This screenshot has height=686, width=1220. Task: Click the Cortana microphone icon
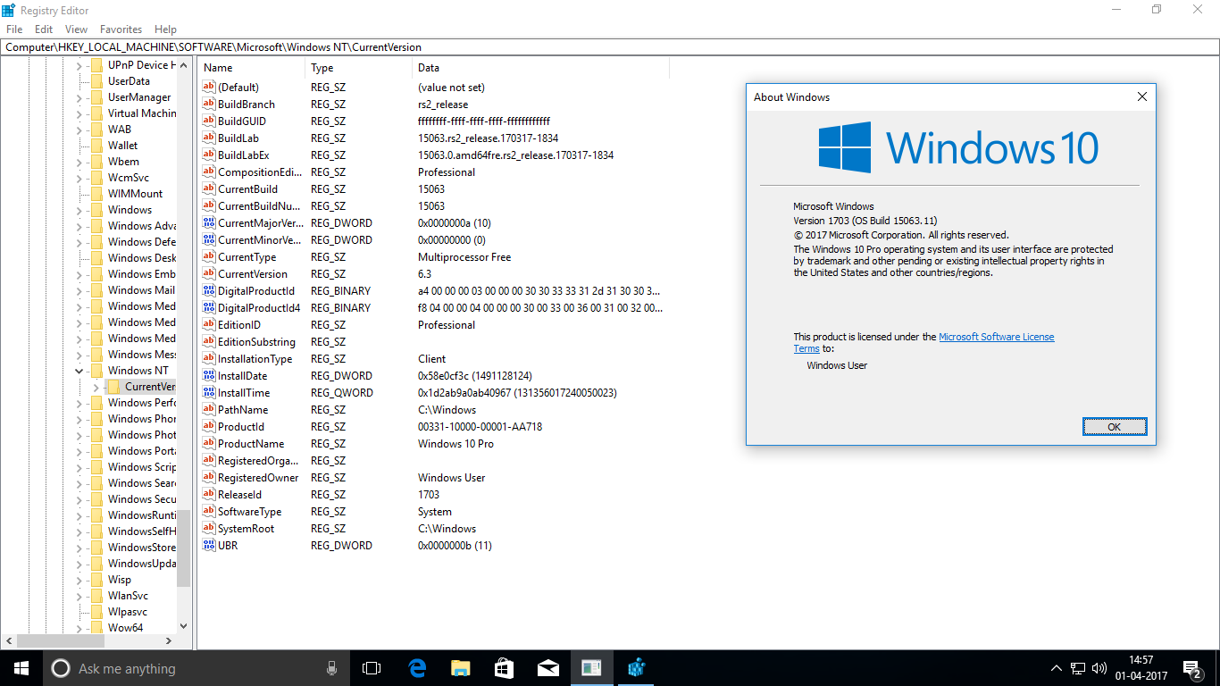click(x=331, y=668)
